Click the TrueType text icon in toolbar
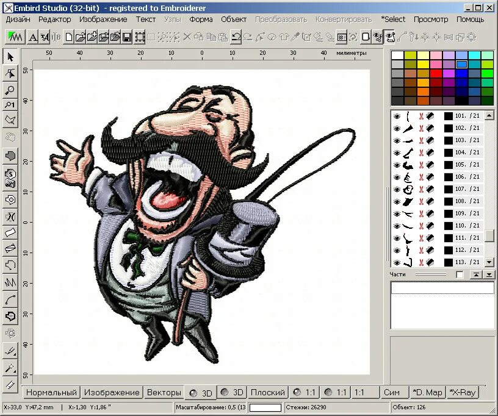 pos(44,37)
